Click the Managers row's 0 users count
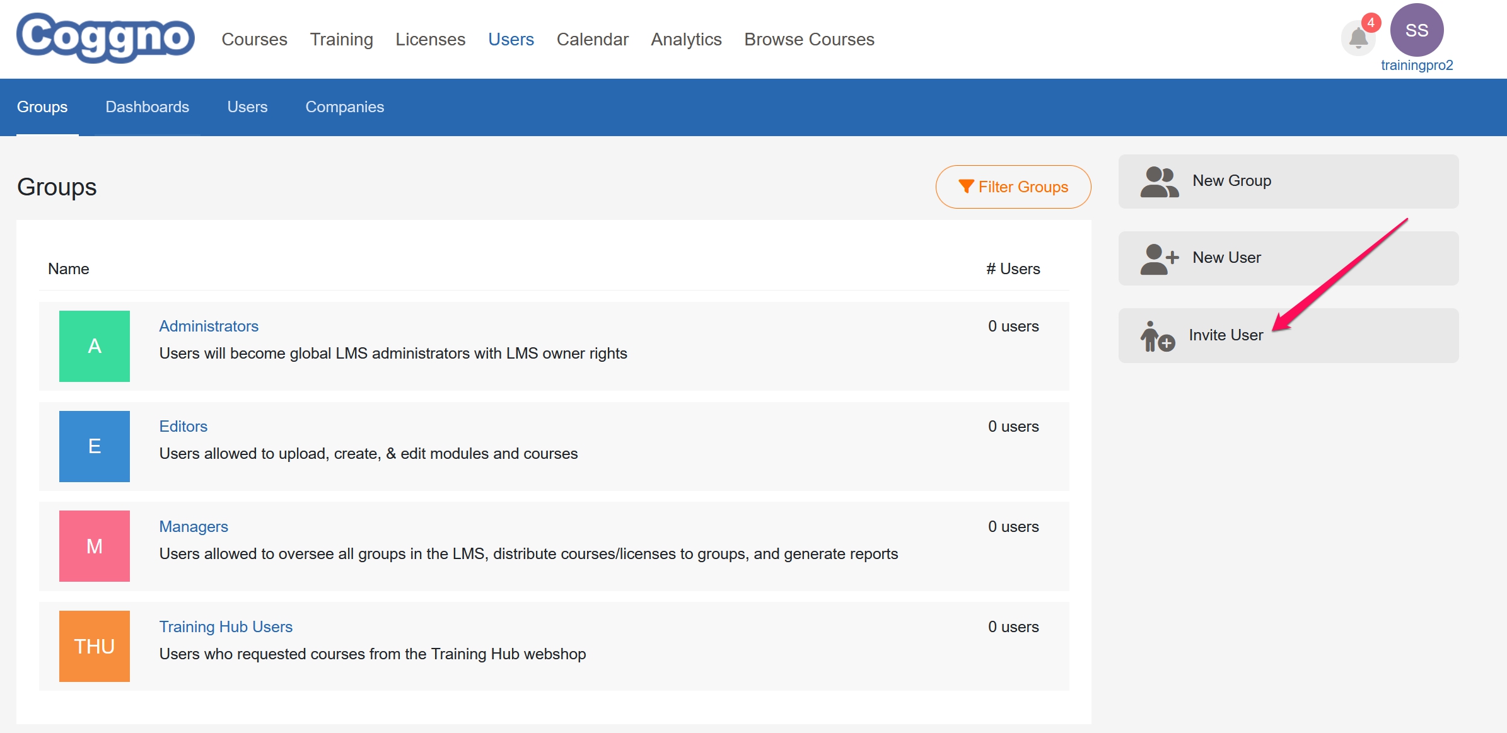This screenshot has width=1507, height=733. click(1013, 526)
